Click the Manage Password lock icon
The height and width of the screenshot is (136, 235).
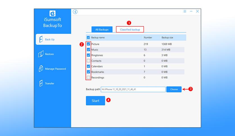(x=41, y=69)
